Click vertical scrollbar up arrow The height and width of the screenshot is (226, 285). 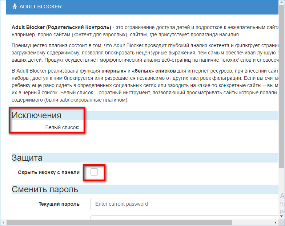[x=281, y=2]
